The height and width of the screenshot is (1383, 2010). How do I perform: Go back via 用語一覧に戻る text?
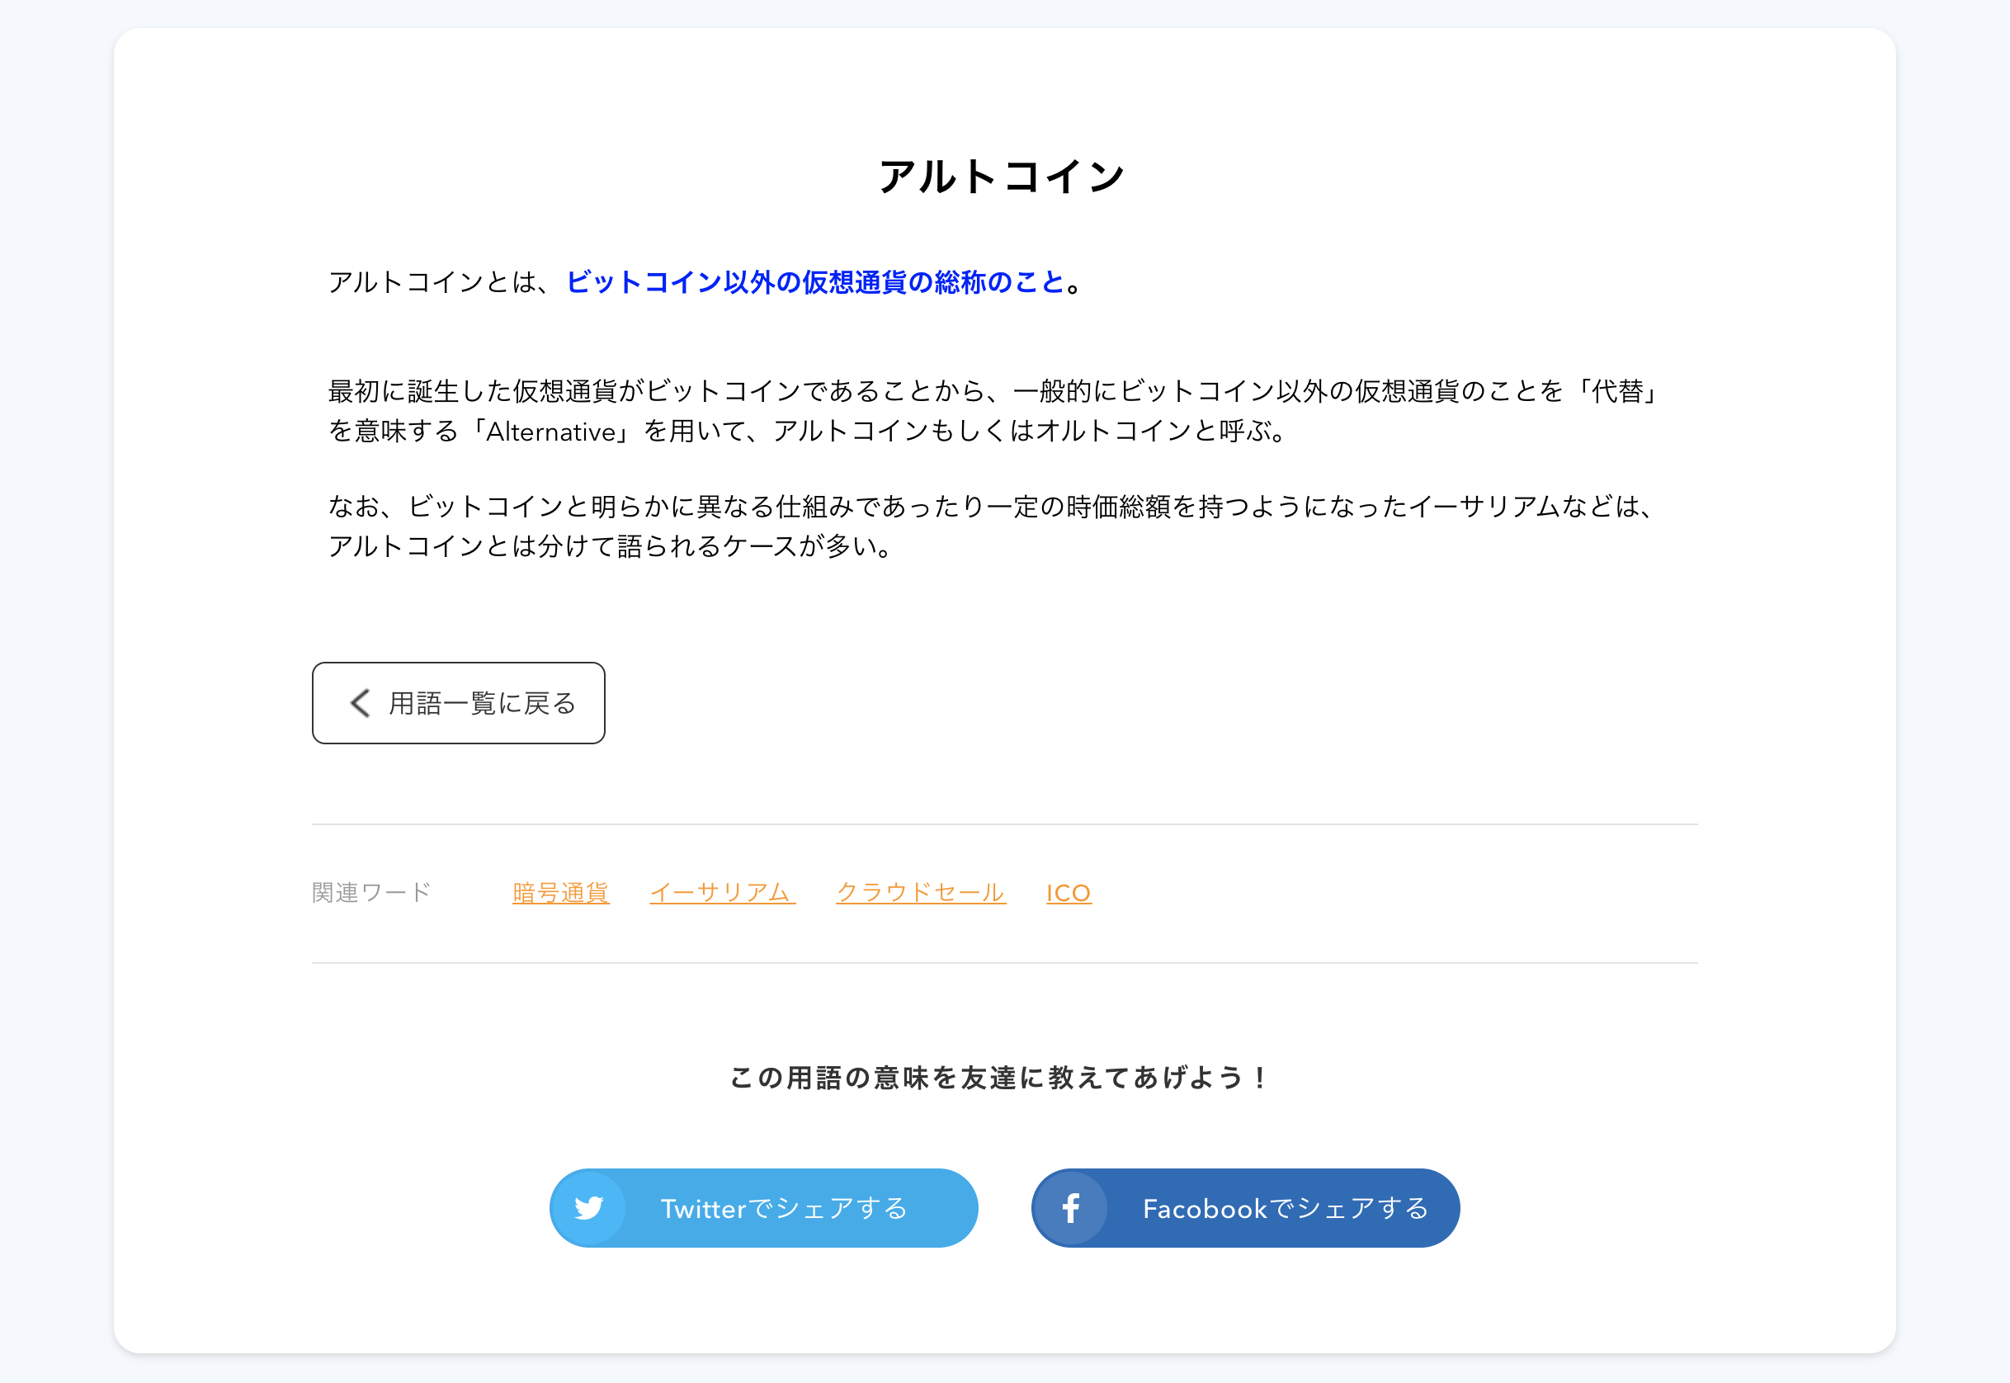483,703
